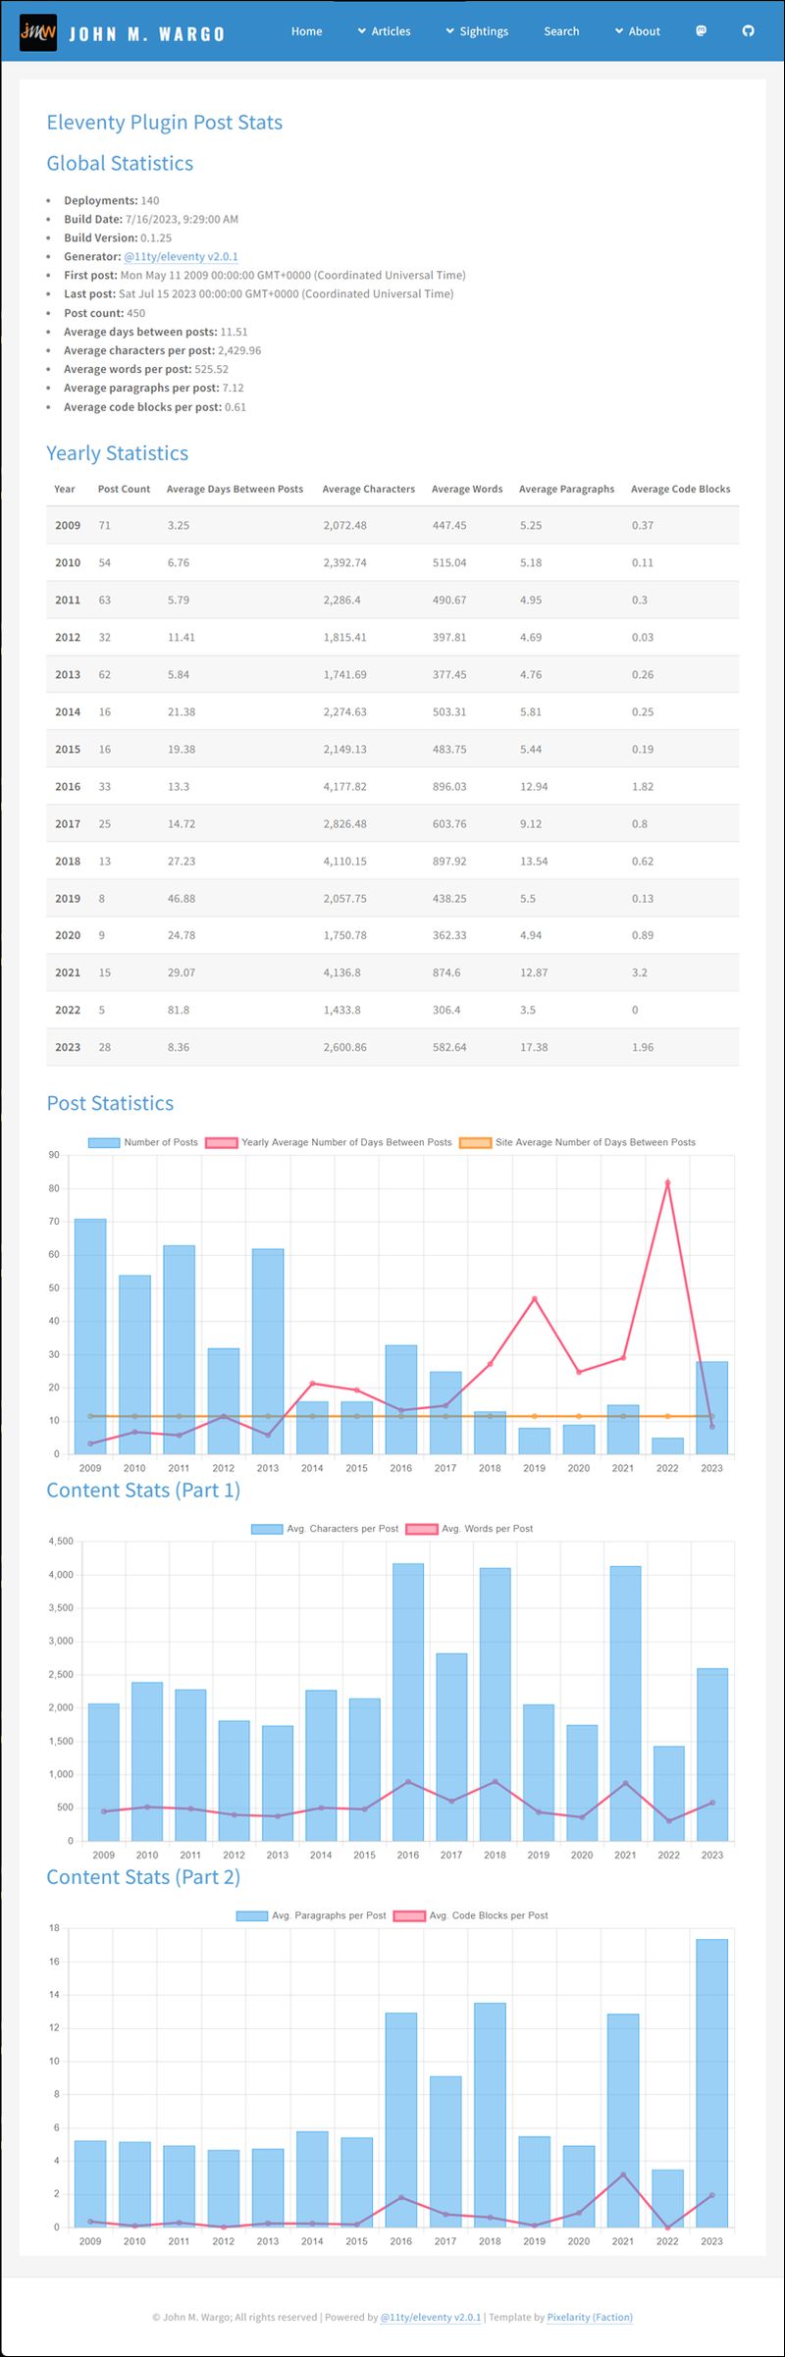The image size is (785, 2357).
Task: Click the 2022 peak point on pink line
Action: [667, 1182]
